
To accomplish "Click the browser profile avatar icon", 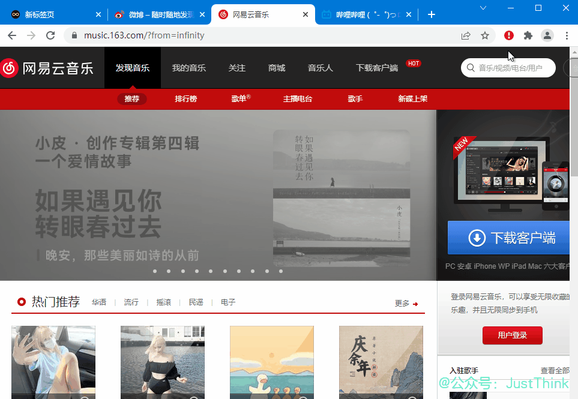I will [547, 35].
